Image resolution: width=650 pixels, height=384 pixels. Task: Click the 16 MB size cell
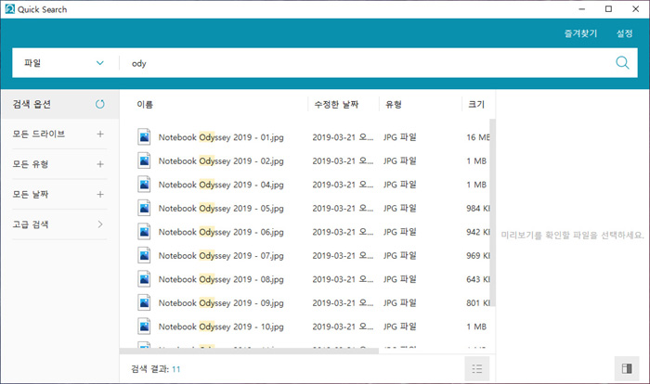pyautogui.click(x=478, y=137)
